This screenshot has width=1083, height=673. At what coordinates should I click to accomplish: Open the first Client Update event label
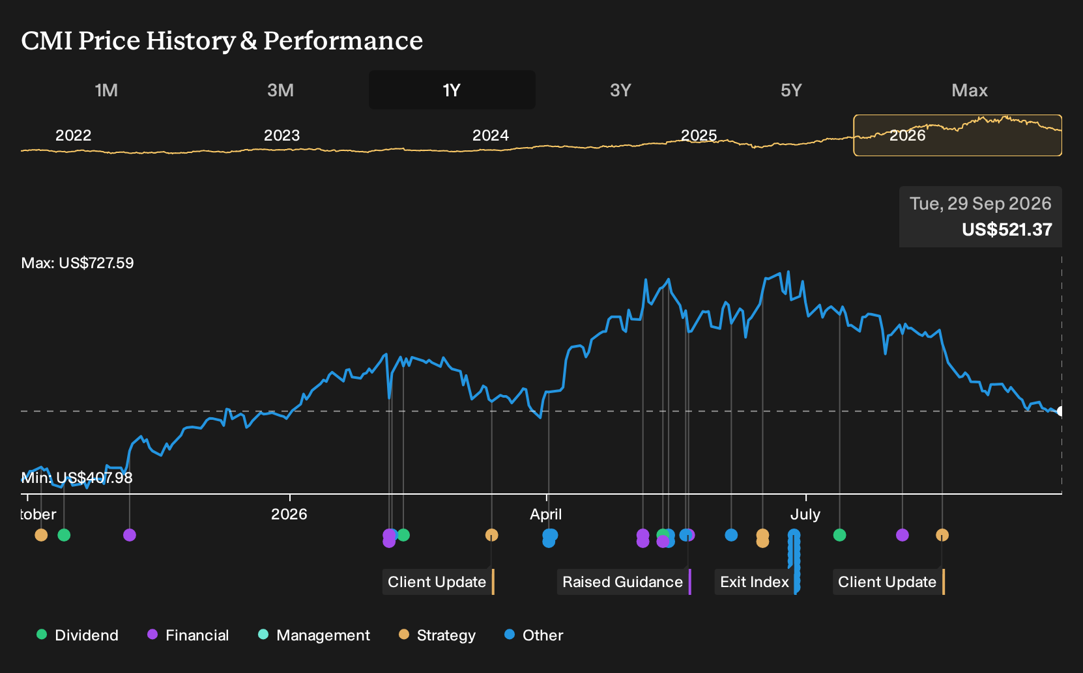[438, 582]
